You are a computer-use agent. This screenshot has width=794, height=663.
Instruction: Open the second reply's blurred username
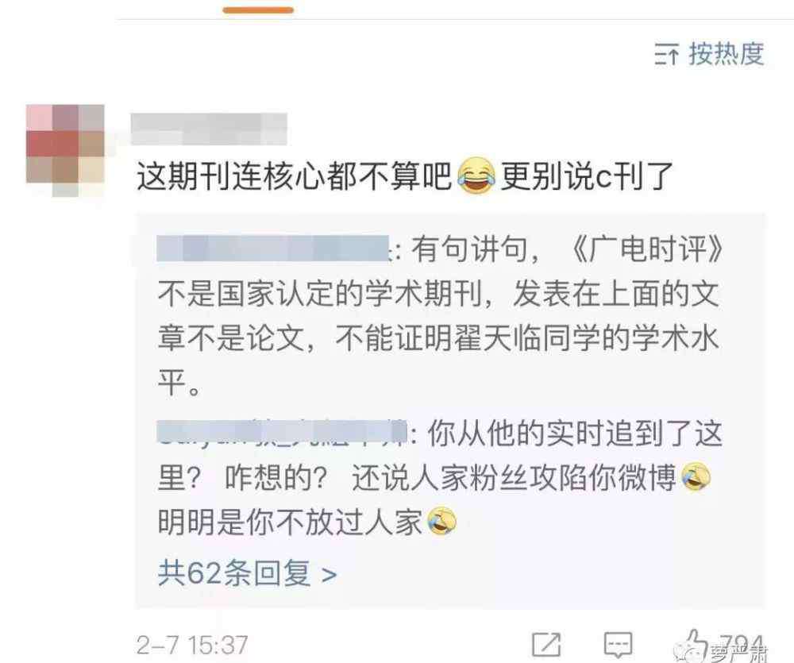(282, 434)
